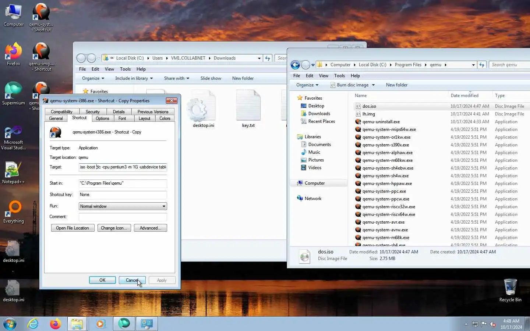This screenshot has width=530, height=331.
Task: Open the View menu in Downloads window
Action: click(x=109, y=69)
